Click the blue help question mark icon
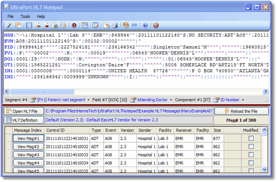 (145, 26)
